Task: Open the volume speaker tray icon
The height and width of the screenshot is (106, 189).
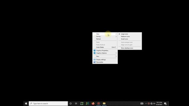Action: pyautogui.click(x=154, y=103)
